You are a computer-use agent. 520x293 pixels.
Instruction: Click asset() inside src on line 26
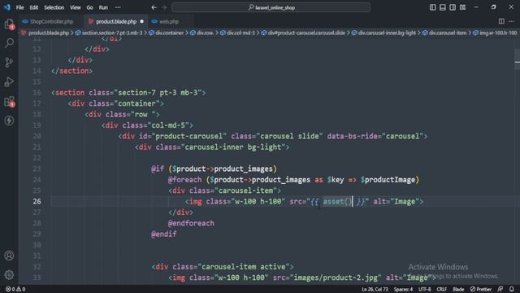(337, 201)
